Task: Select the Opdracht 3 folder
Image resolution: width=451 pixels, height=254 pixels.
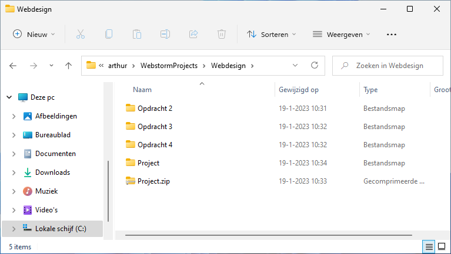Action: (x=155, y=127)
